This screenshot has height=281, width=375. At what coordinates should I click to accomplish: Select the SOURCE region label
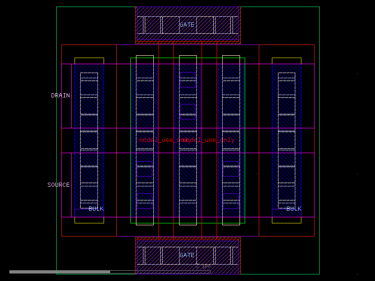[x=59, y=185]
